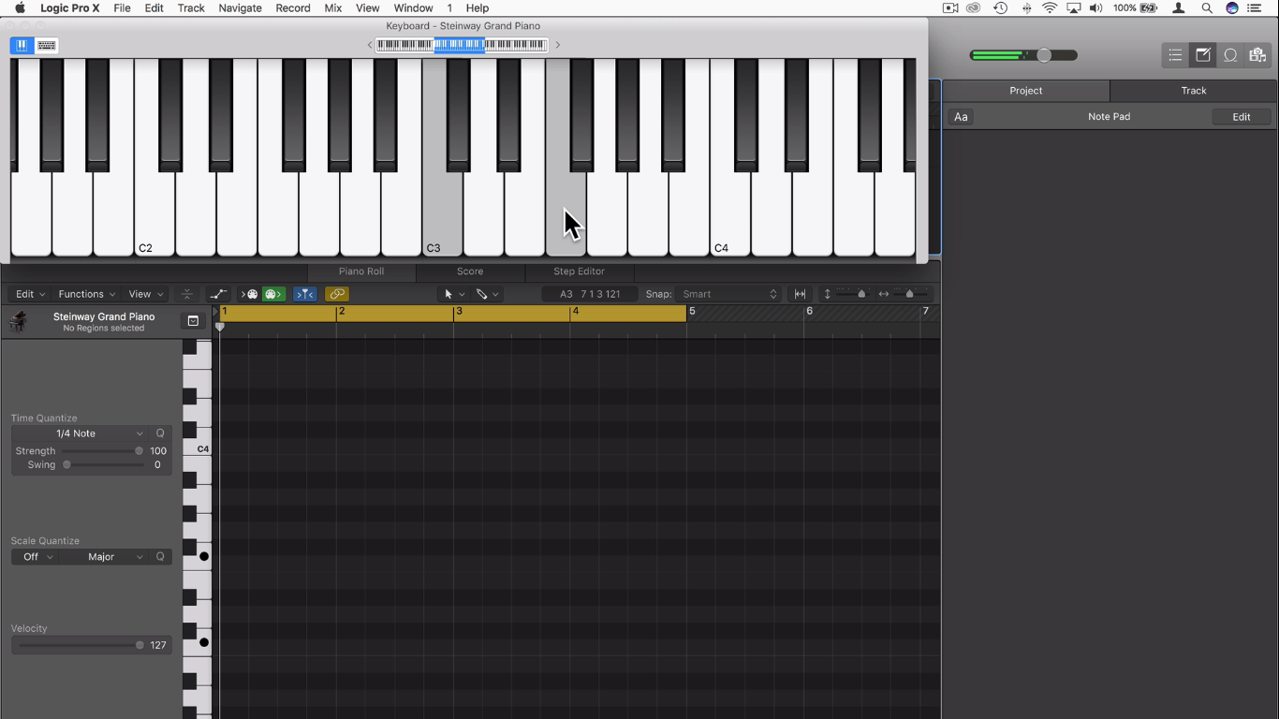Open the Piano Roll Functions menu
The width and height of the screenshot is (1279, 719).
87,294
